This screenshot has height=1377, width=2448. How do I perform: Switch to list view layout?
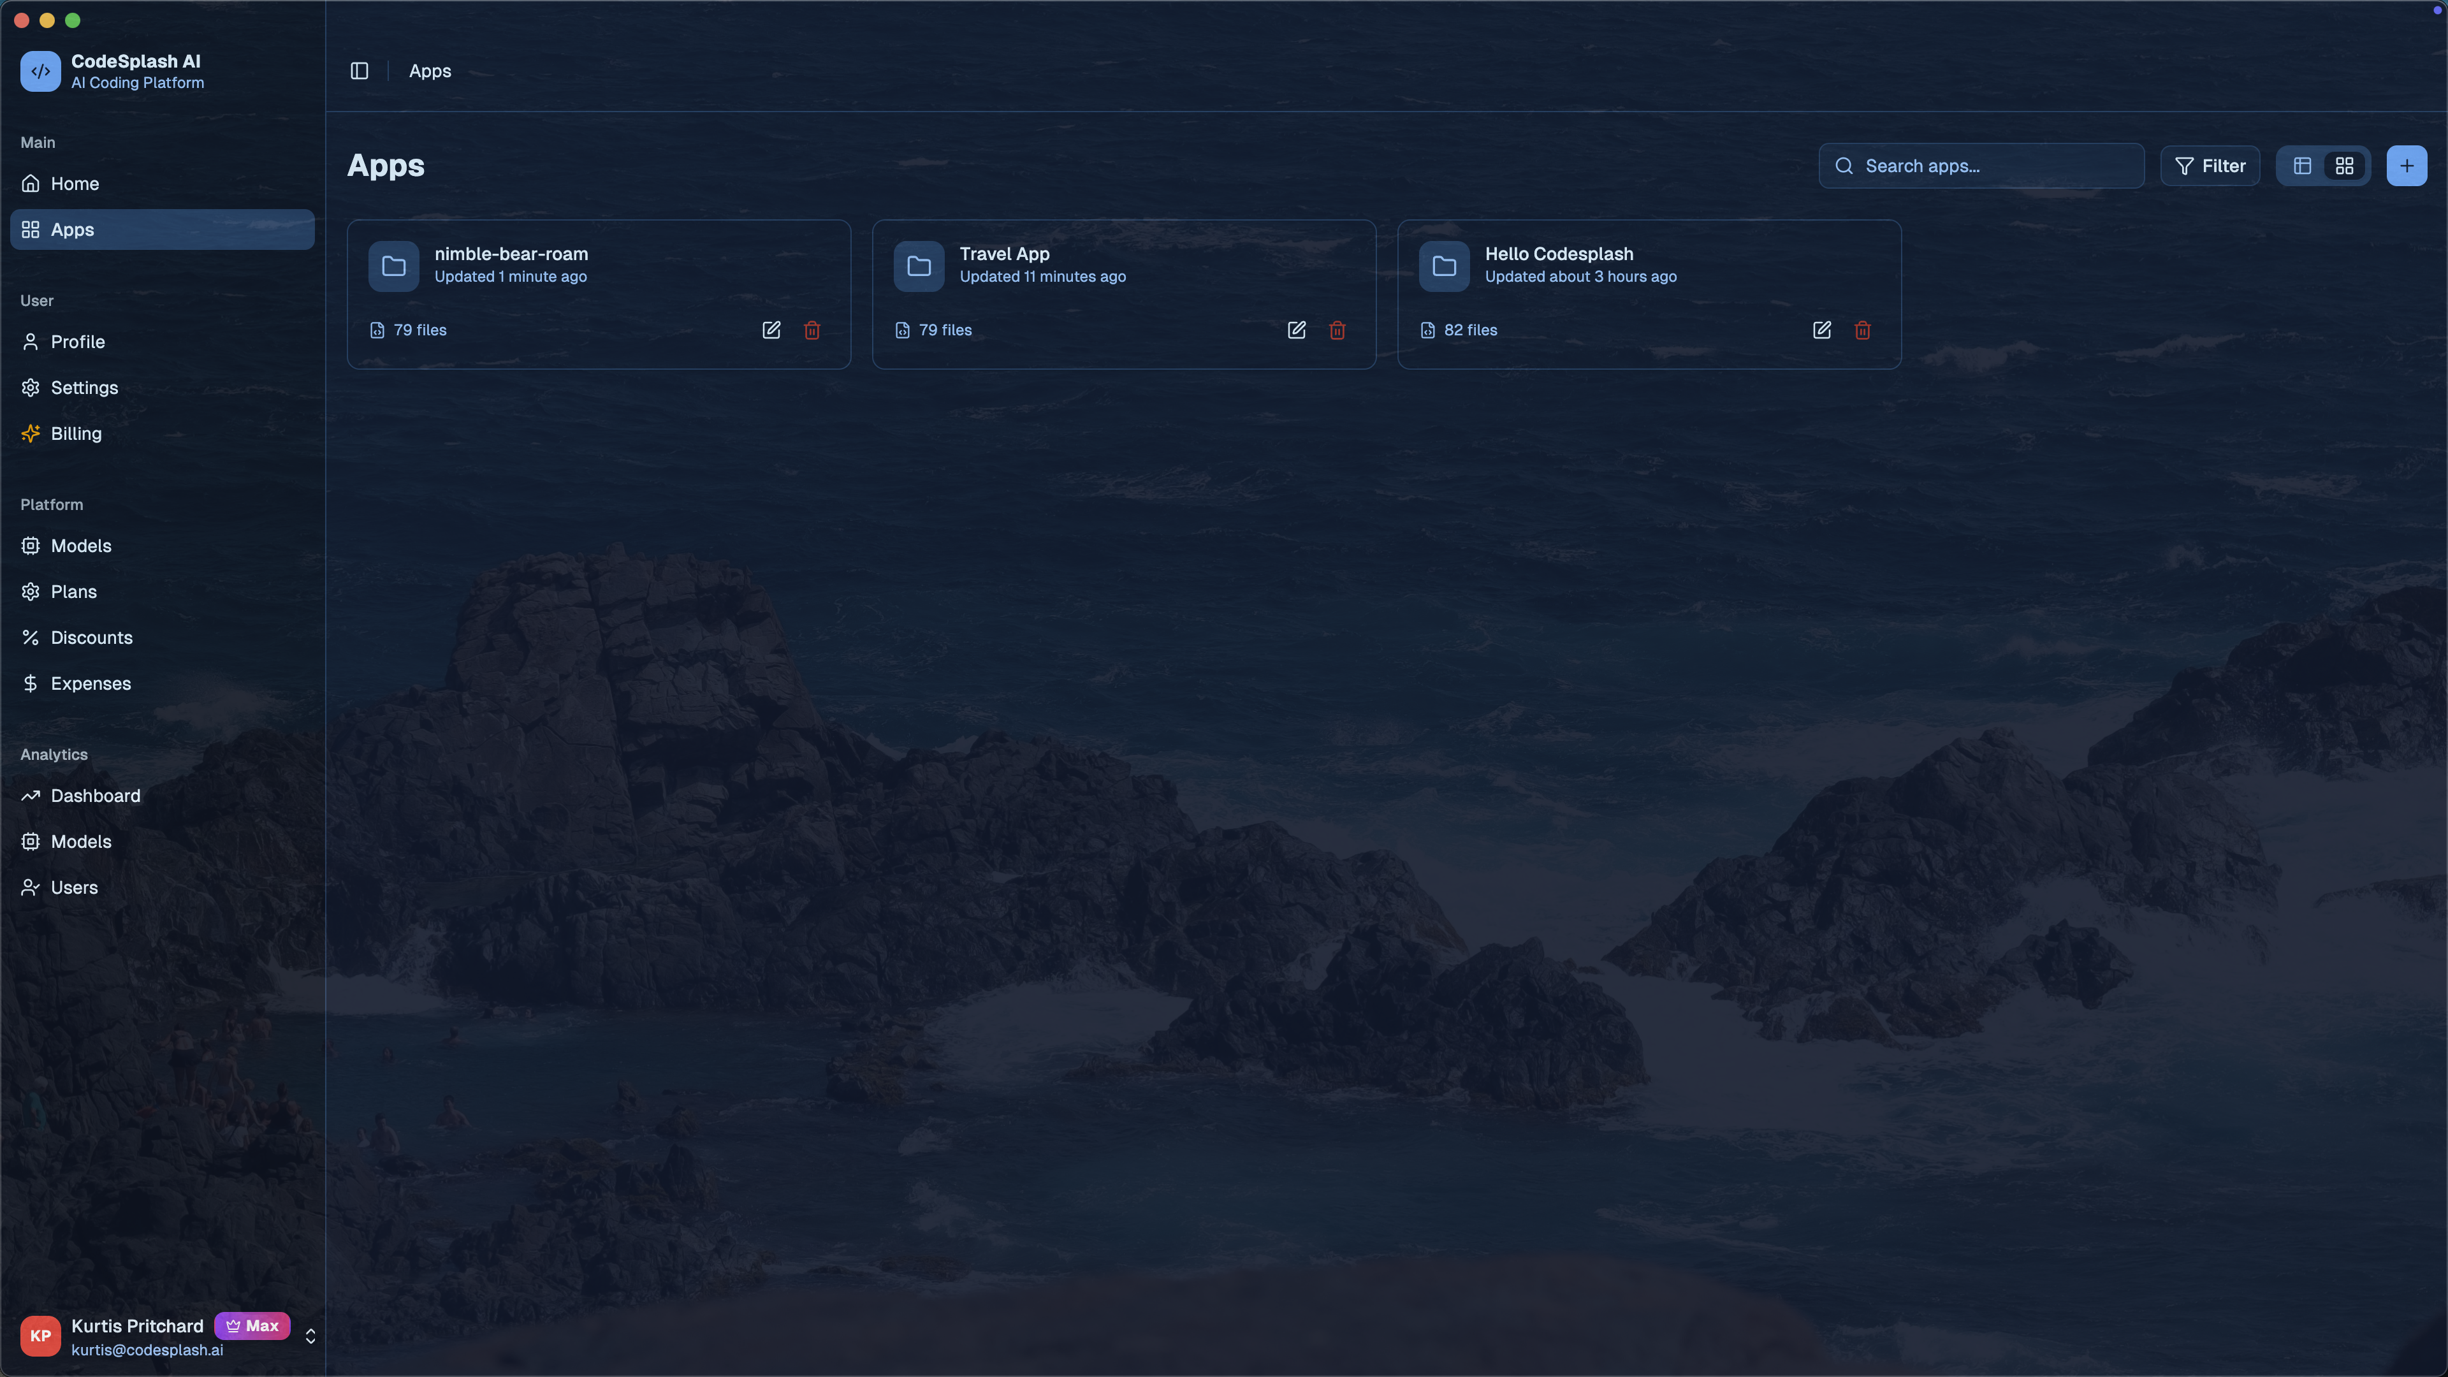pos(2303,165)
